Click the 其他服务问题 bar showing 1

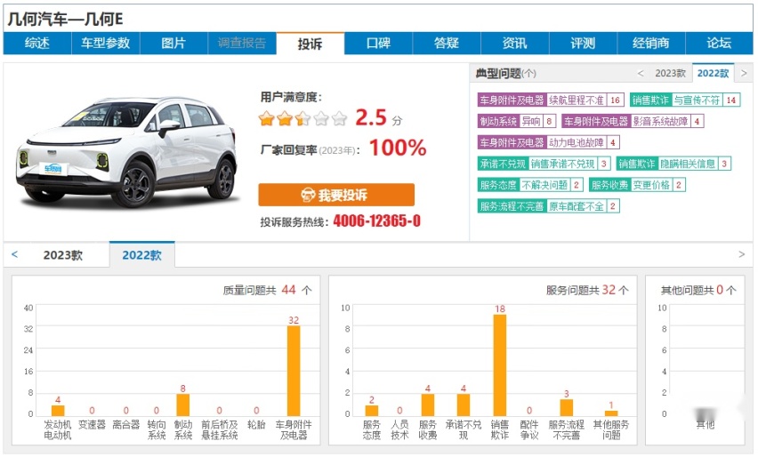pyautogui.click(x=611, y=413)
